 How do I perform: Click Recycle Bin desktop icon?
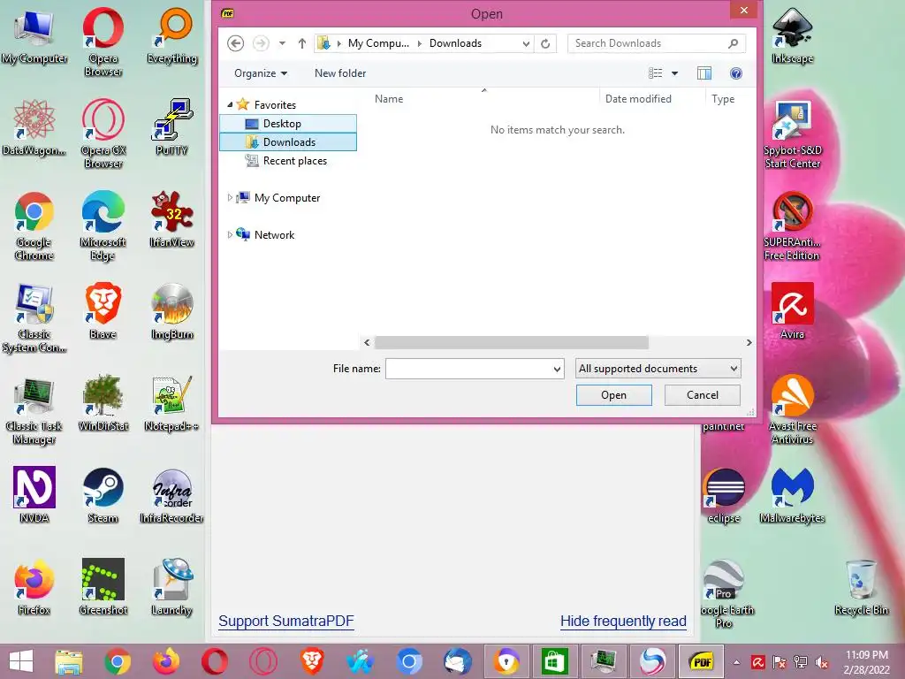861,586
